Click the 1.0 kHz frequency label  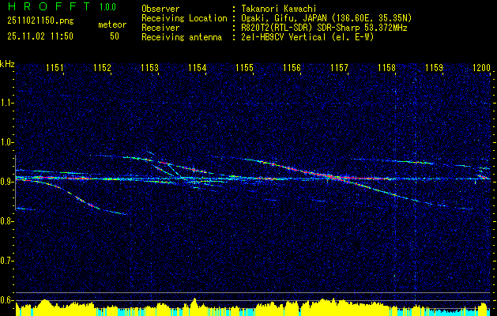coord(6,142)
